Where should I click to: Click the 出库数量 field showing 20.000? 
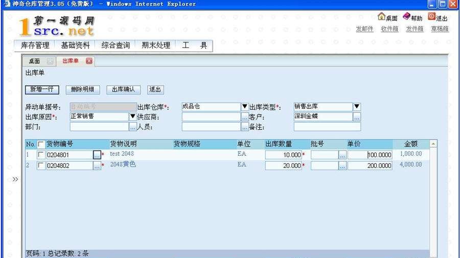pyautogui.click(x=283, y=166)
